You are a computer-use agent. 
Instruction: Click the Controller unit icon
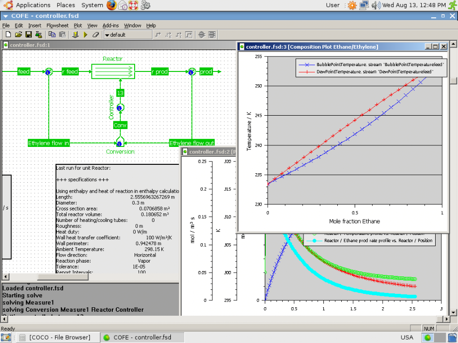click(x=120, y=108)
